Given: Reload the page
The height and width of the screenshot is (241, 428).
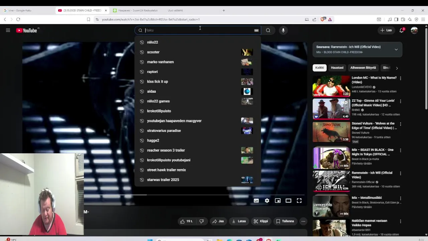Looking at the screenshot, I should [x=18, y=19].
